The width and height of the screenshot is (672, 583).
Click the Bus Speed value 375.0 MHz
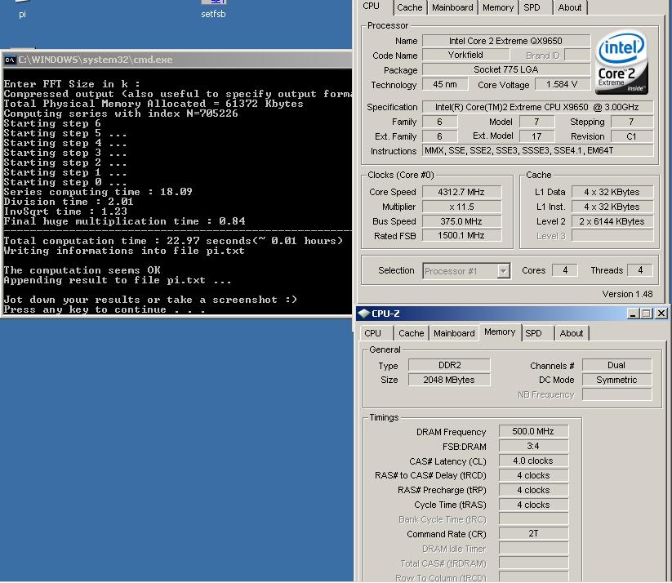coord(461,221)
